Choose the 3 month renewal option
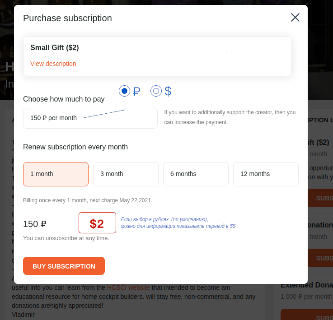Viewport: 333px width, 320px height. (126, 174)
